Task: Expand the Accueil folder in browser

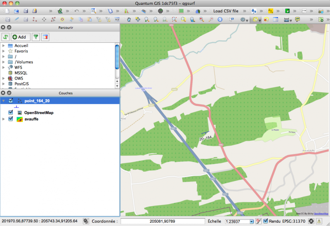Action: tap(4, 46)
